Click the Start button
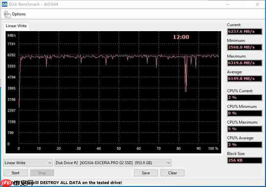 point(15,173)
